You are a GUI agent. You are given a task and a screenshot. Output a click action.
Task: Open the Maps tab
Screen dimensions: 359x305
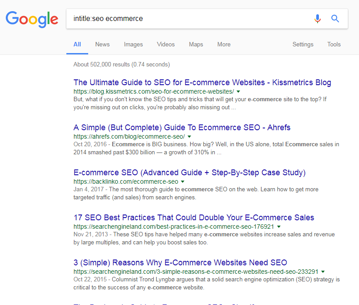[196, 45]
